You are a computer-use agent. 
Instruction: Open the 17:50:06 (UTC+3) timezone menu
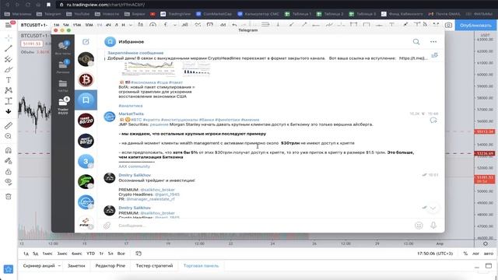(434, 254)
